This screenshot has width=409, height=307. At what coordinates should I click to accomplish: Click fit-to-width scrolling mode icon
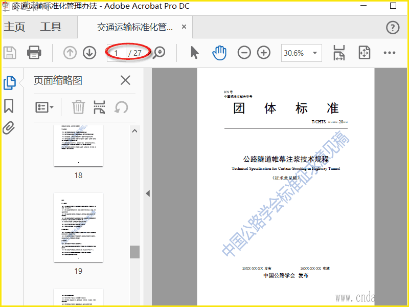click(x=339, y=53)
